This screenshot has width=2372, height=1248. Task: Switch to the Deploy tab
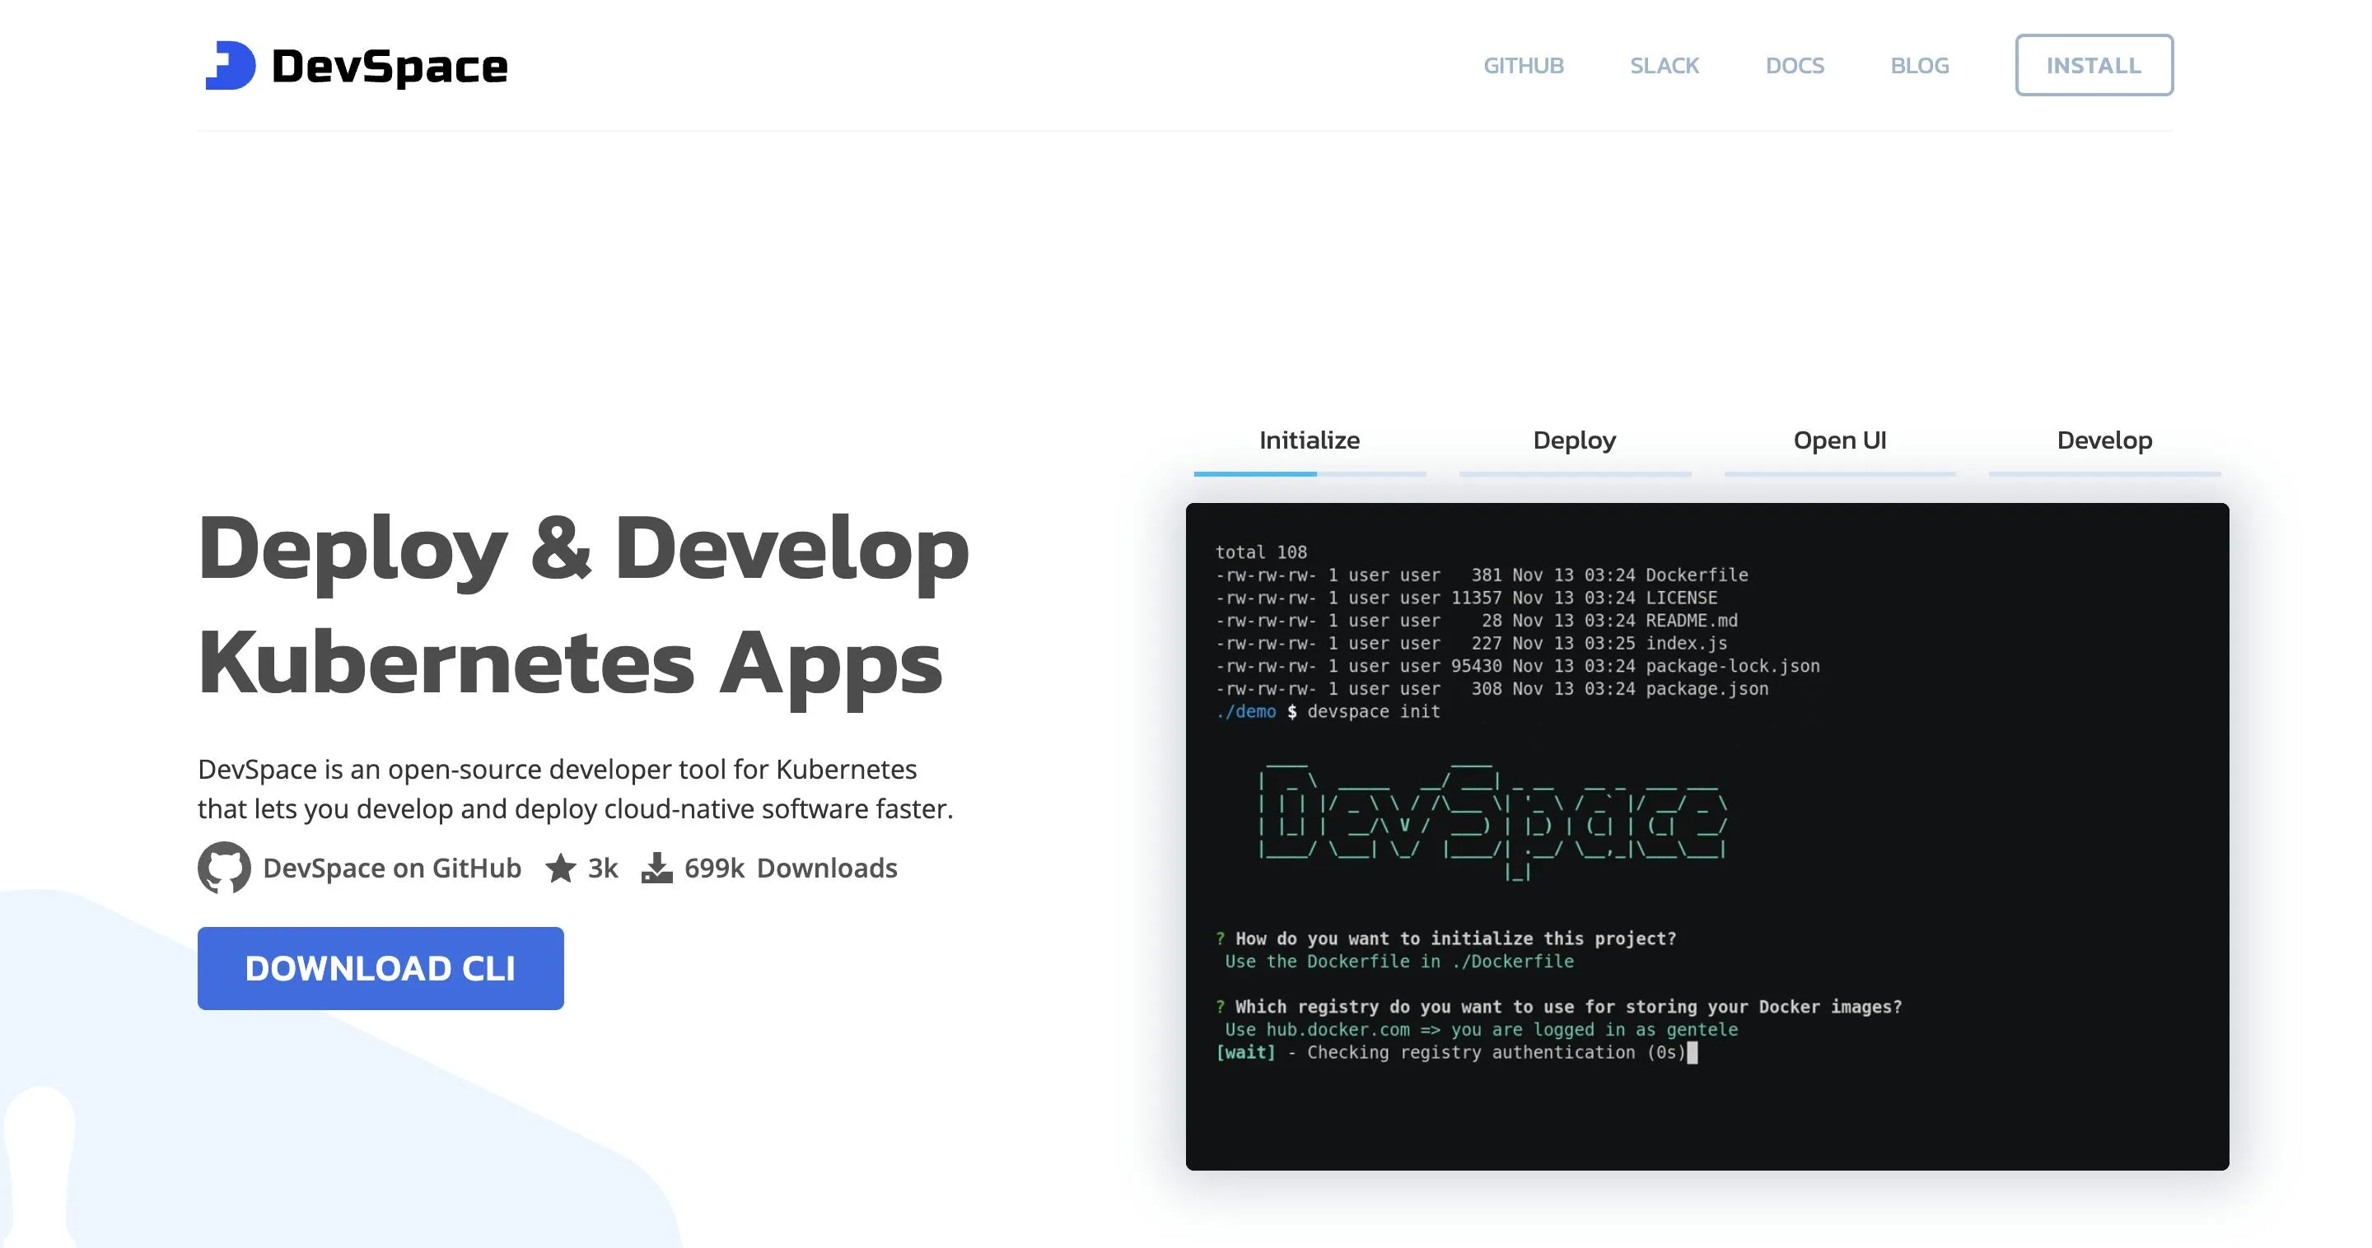click(x=1574, y=440)
